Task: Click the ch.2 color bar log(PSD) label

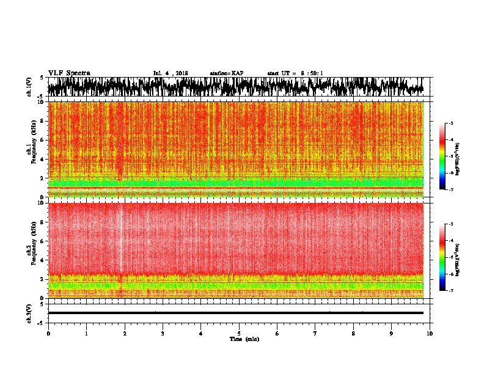Action: (x=458, y=260)
